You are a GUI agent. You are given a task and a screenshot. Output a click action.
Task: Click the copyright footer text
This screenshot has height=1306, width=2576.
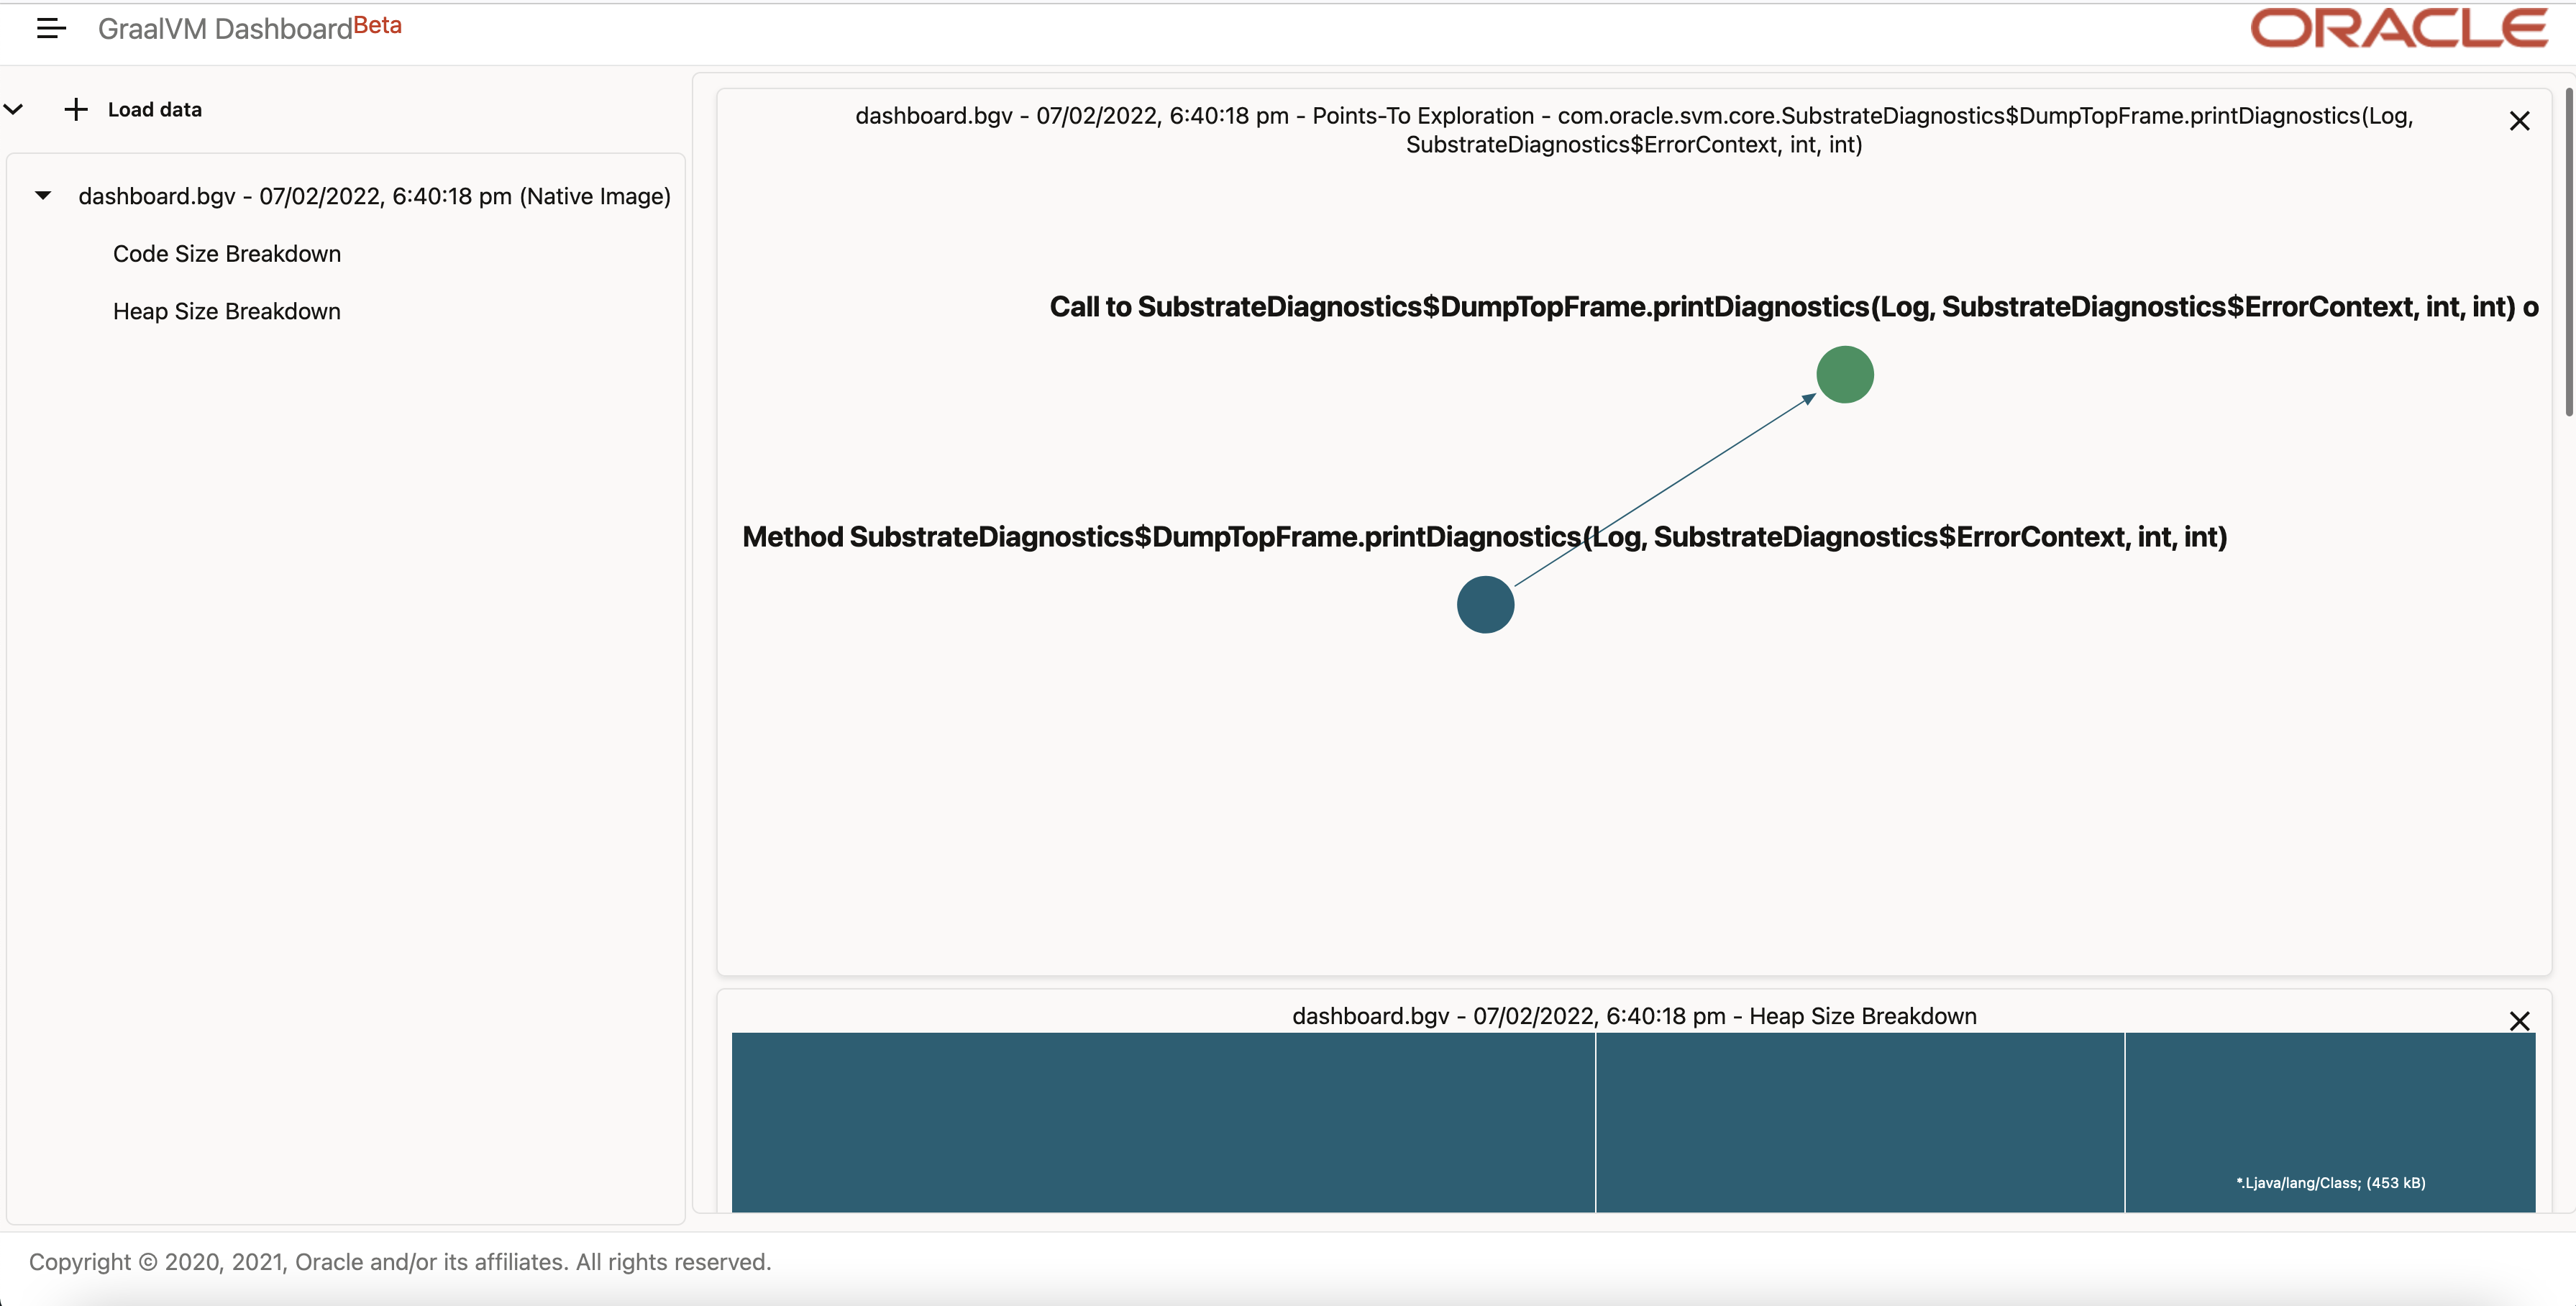(400, 1262)
